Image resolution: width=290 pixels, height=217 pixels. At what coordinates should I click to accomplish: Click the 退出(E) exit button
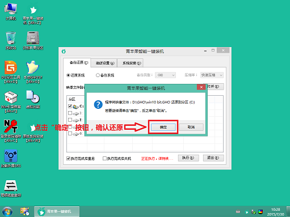pos(213,158)
